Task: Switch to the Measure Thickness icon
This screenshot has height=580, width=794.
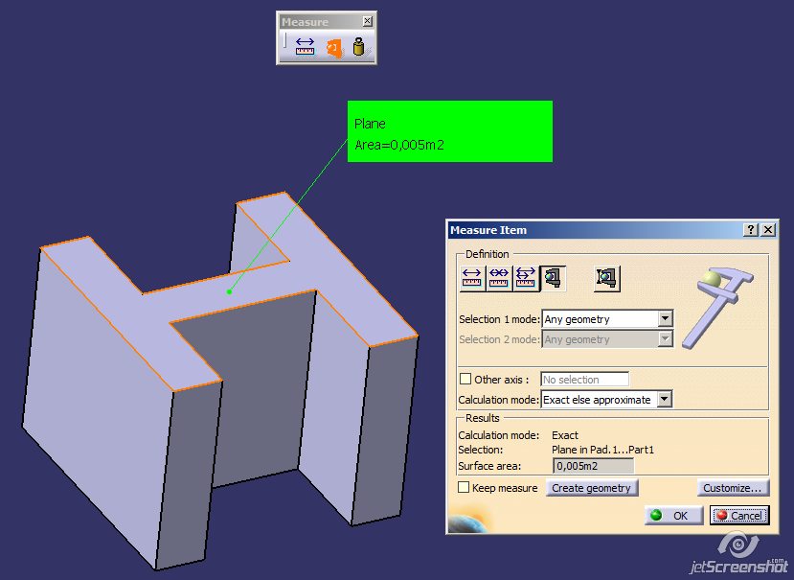Action: 606,278
